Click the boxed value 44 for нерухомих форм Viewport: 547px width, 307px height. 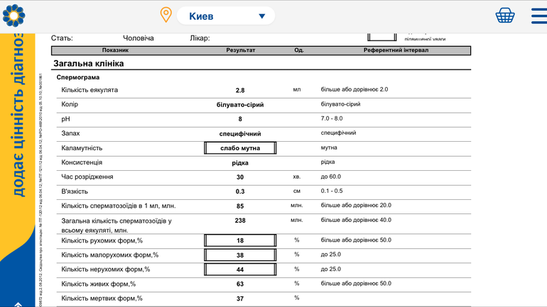[x=240, y=270]
